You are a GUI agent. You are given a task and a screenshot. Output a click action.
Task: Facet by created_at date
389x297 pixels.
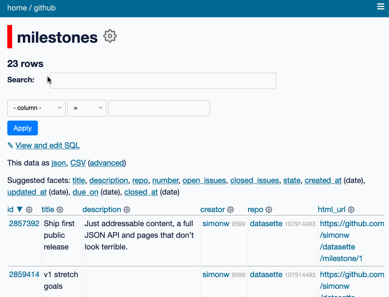(323, 181)
